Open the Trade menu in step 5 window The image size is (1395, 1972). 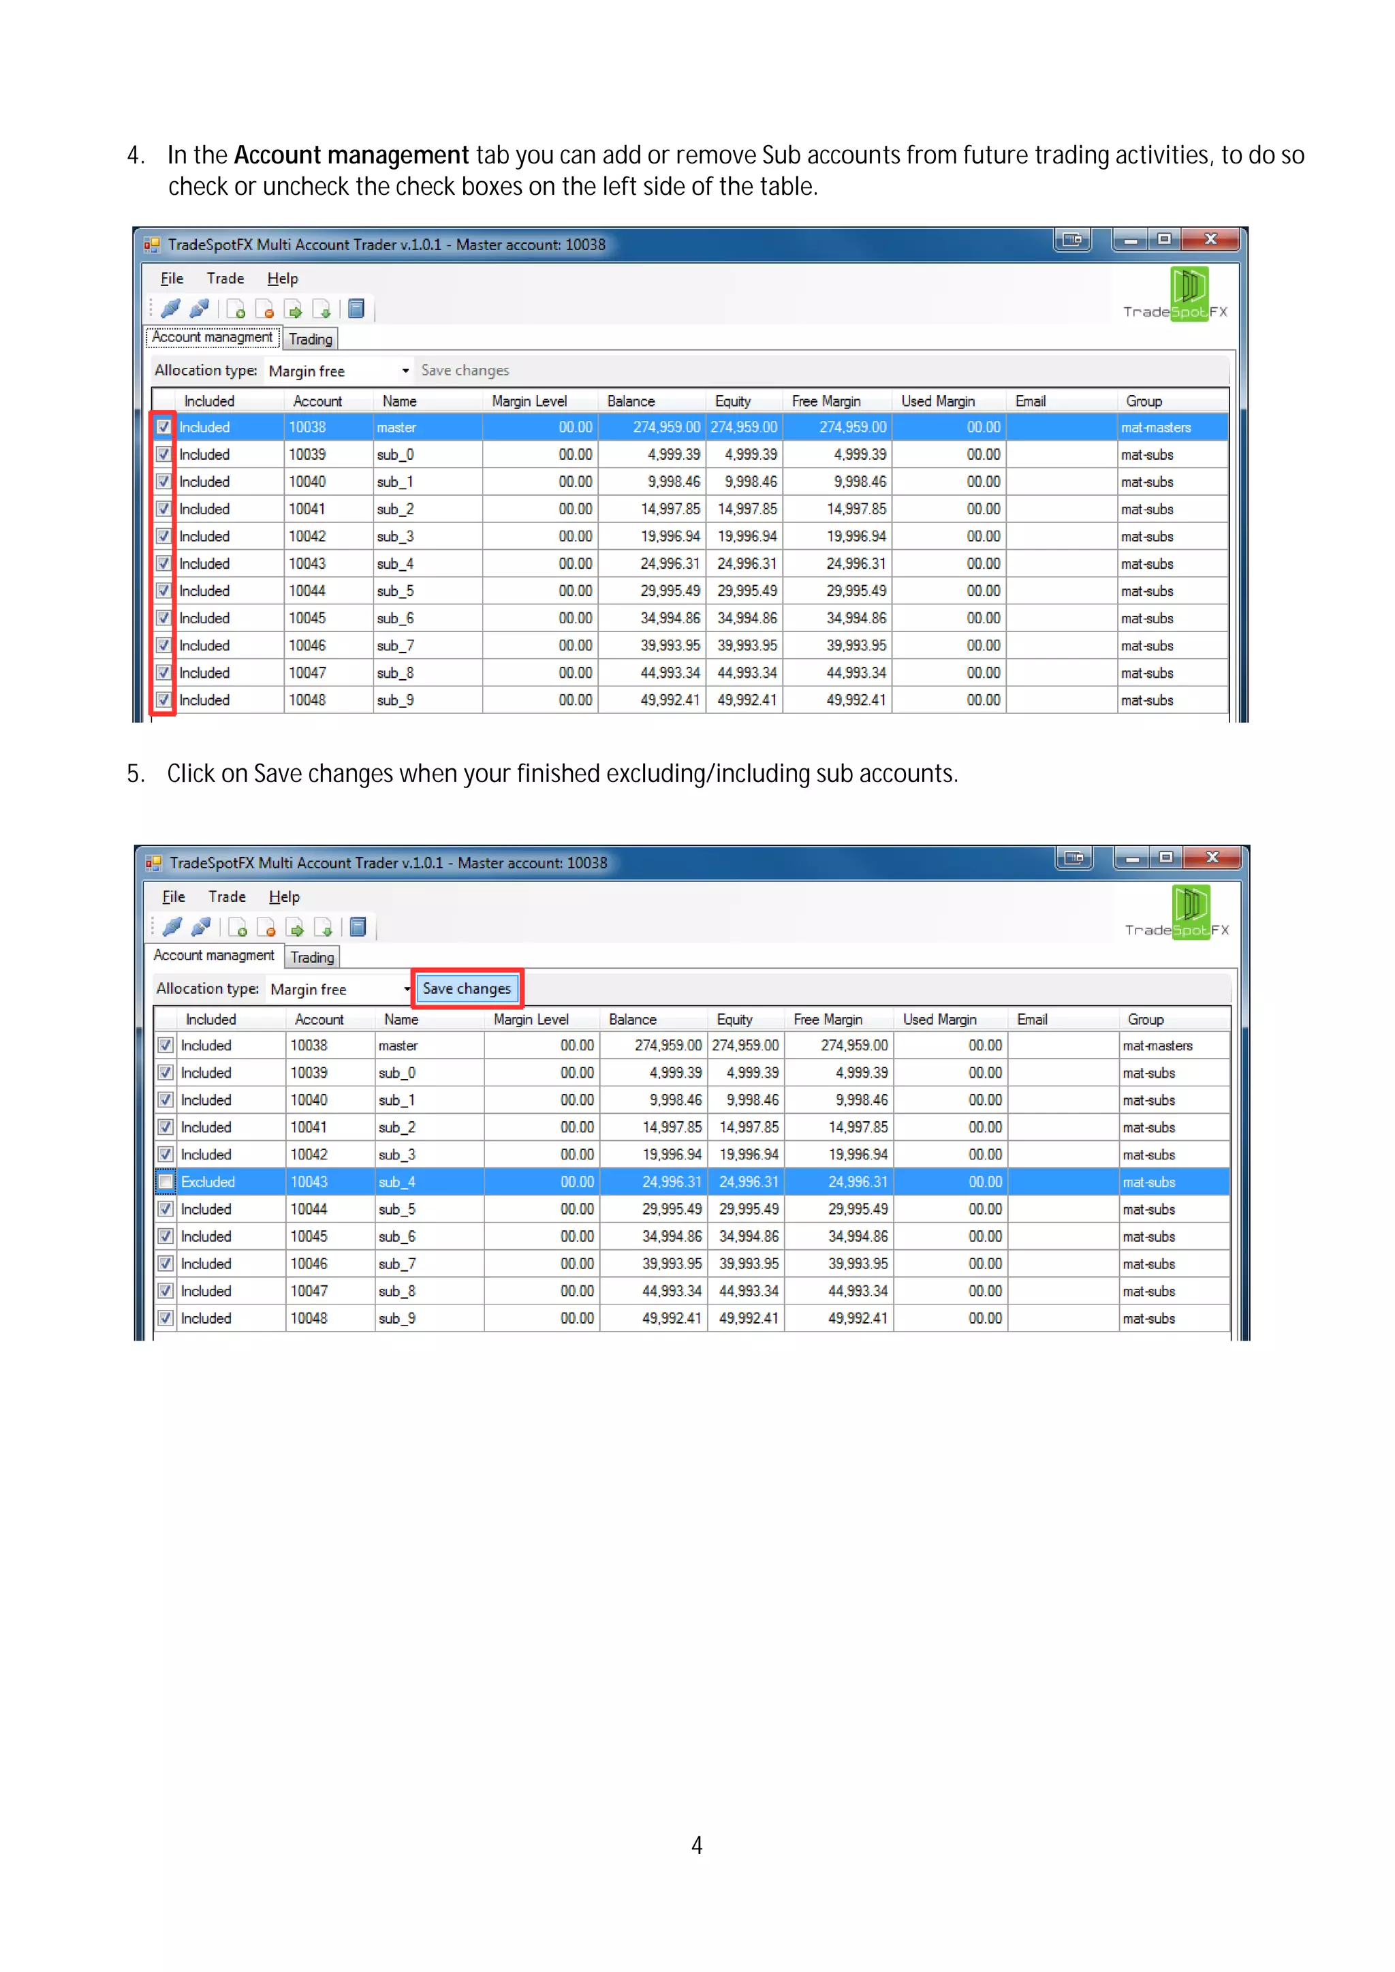[227, 896]
